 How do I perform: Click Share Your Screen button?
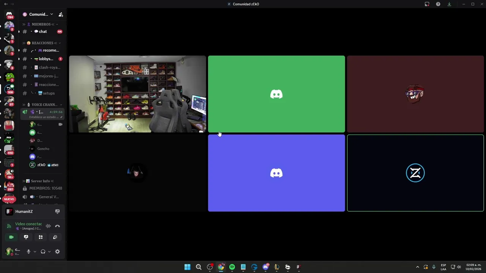click(26, 237)
